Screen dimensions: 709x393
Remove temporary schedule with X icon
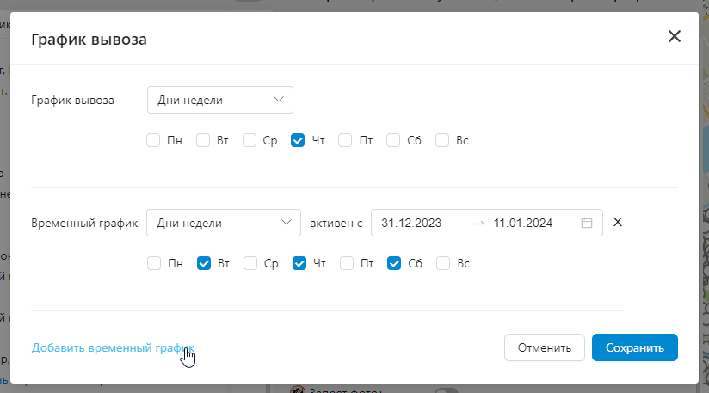pyautogui.click(x=617, y=223)
